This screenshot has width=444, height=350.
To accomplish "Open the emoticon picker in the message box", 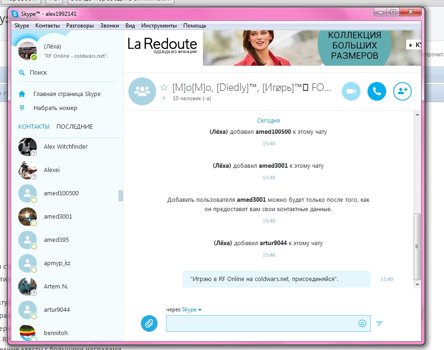I will tap(362, 323).
